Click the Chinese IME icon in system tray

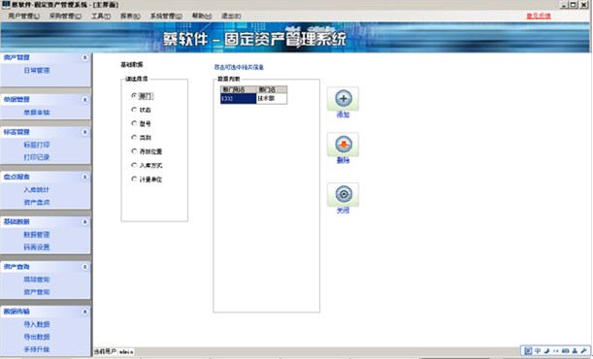[538, 351]
